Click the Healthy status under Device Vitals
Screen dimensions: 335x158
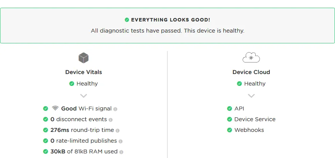87,84
